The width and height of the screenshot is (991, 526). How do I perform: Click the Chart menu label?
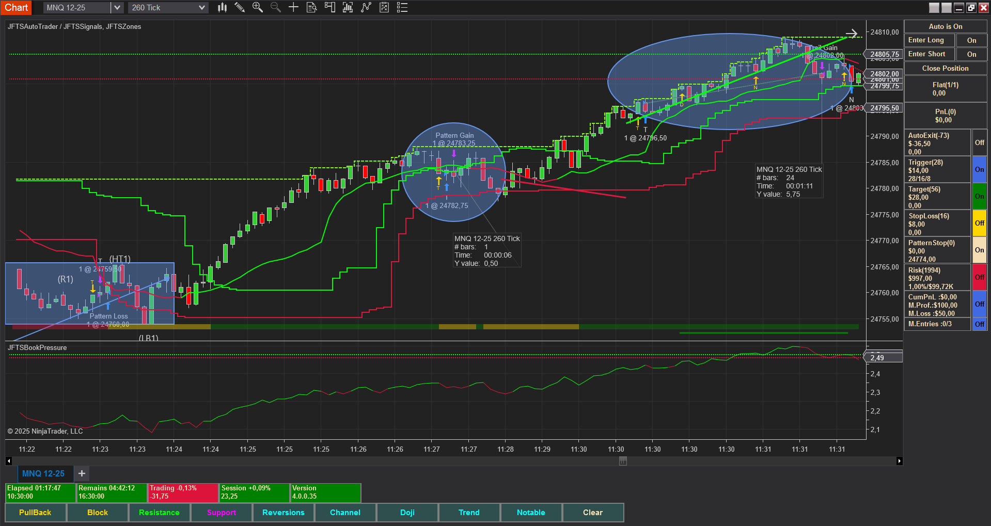(x=16, y=7)
